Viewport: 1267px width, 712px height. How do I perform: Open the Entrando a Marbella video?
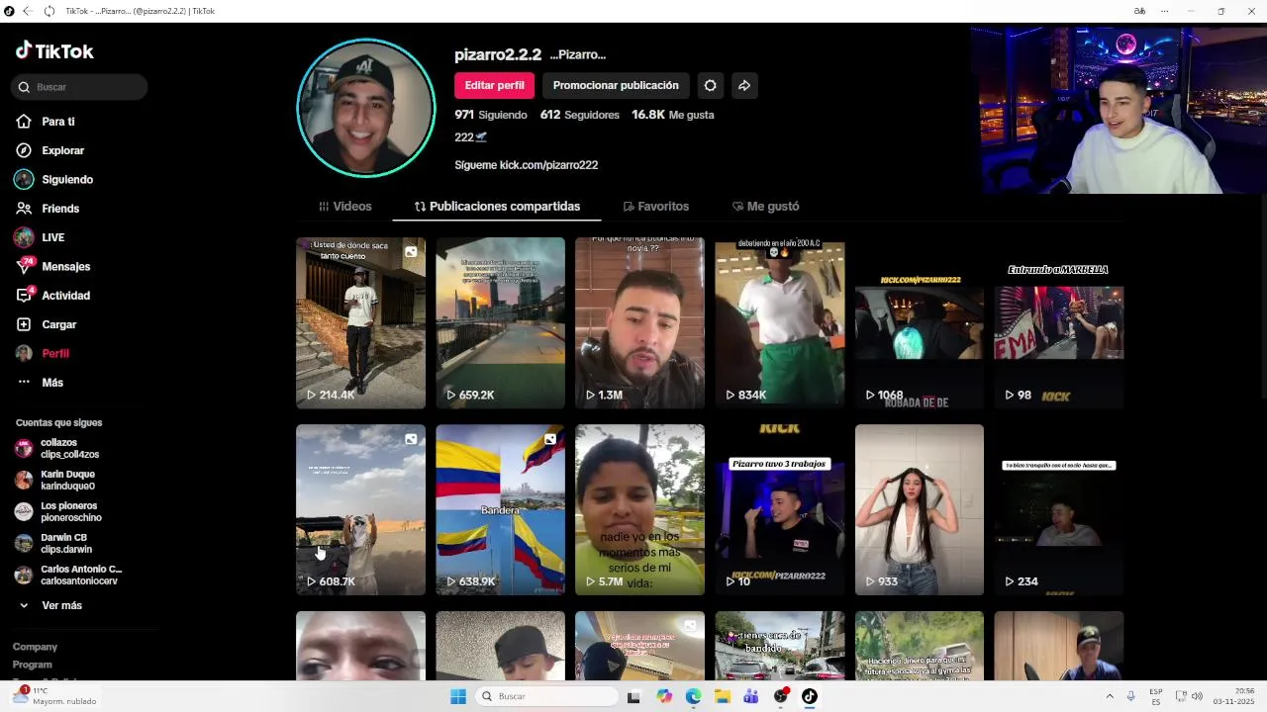[x=1059, y=322]
